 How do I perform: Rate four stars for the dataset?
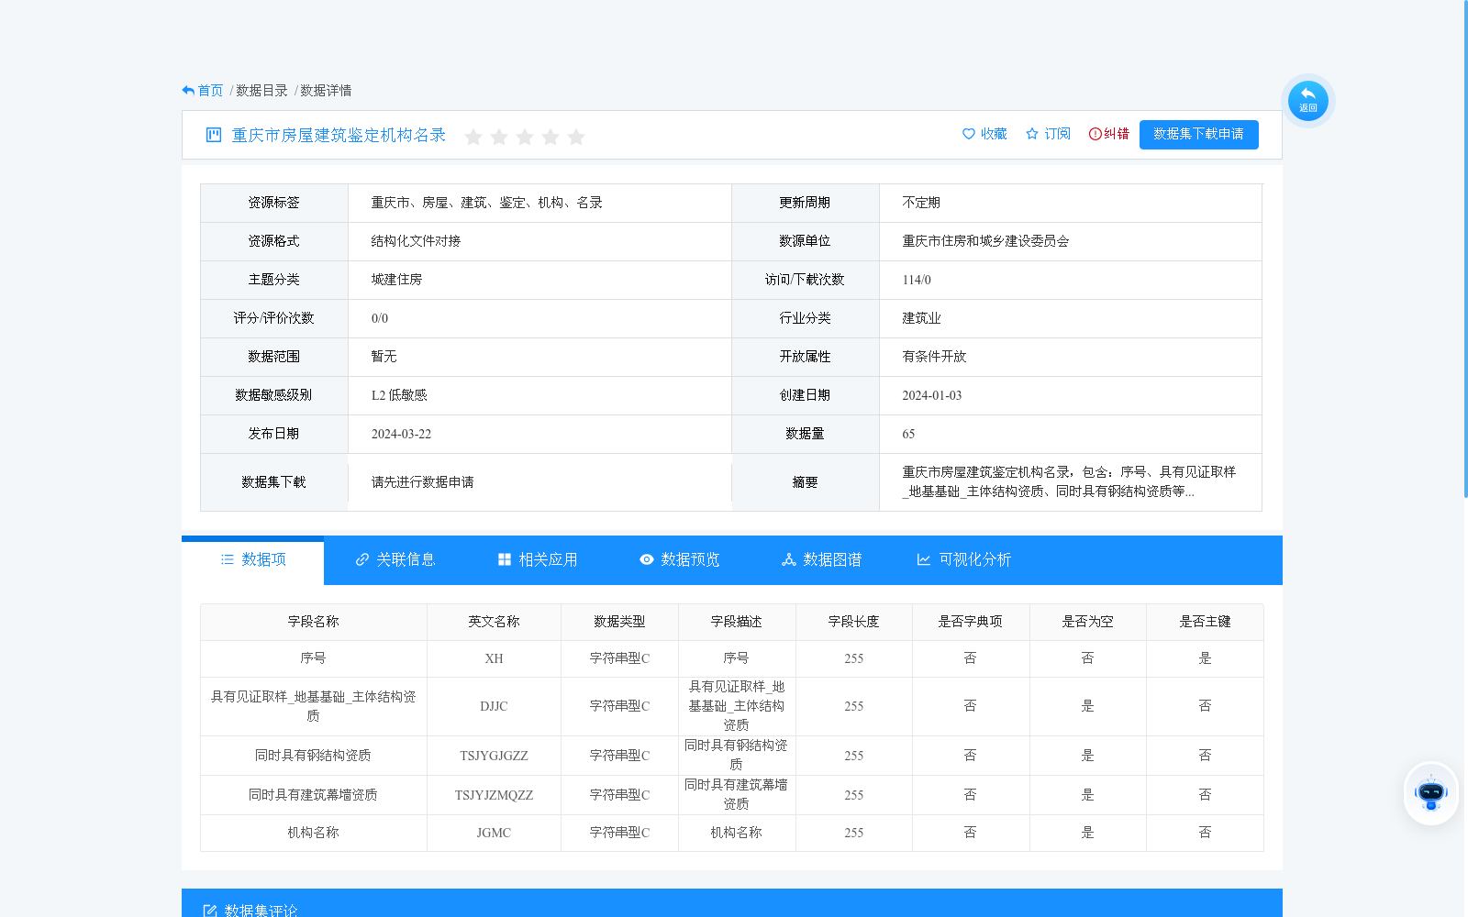pyautogui.click(x=550, y=137)
